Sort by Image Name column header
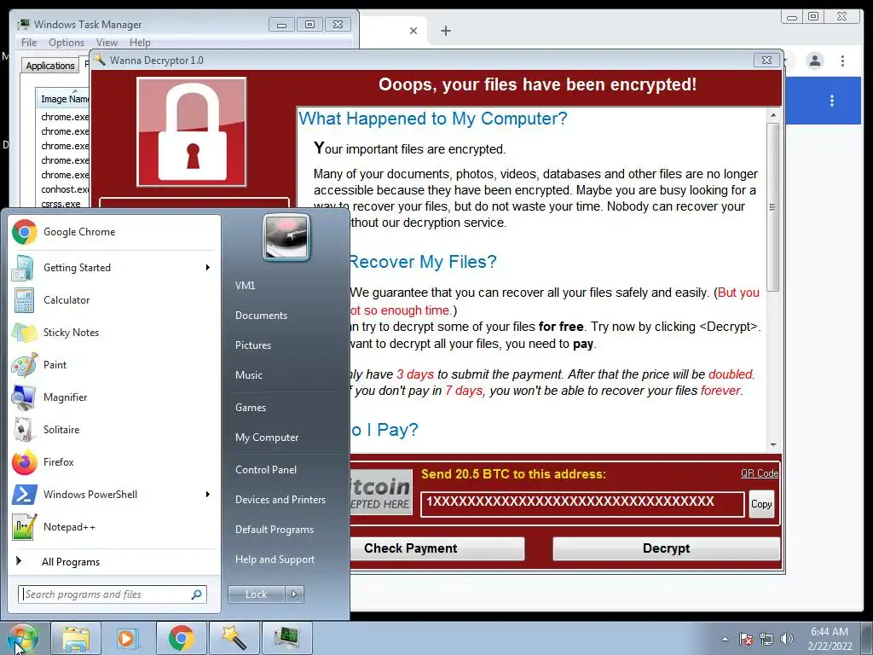Screen dimensions: 873x655 point(63,98)
